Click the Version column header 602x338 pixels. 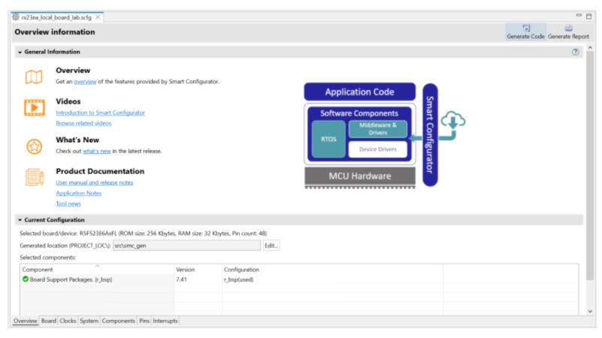coord(198,270)
